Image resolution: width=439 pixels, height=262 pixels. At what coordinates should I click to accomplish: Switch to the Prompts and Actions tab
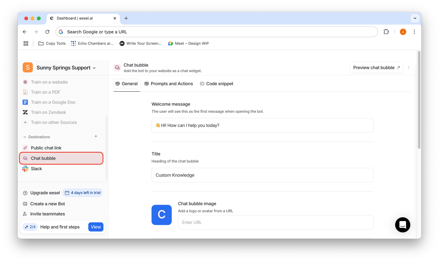169,84
